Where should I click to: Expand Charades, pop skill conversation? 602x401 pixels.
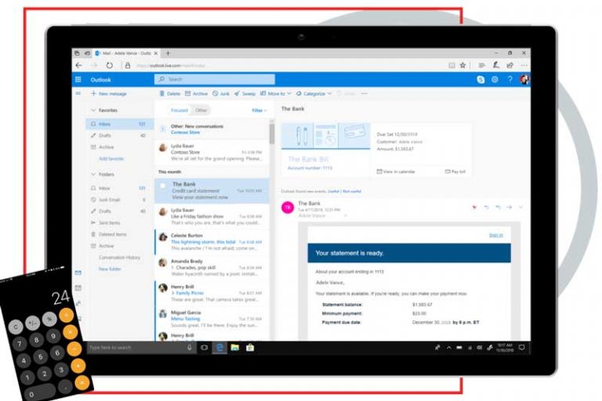(x=172, y=267)
